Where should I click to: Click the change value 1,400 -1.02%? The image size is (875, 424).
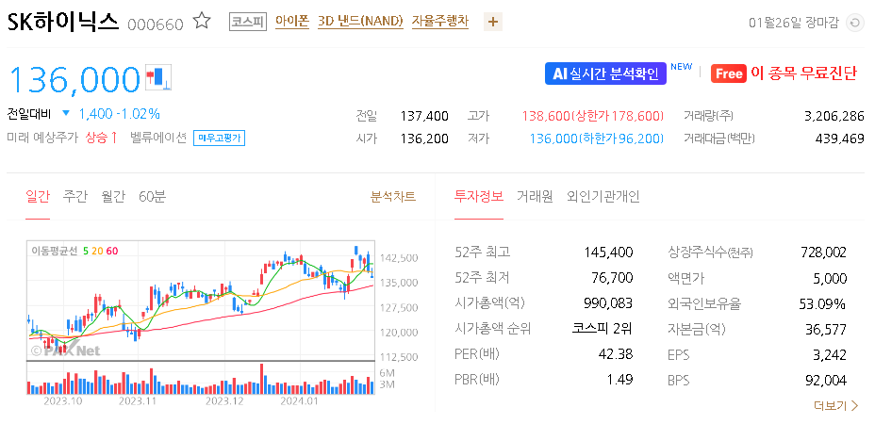(x=120, y=114)
